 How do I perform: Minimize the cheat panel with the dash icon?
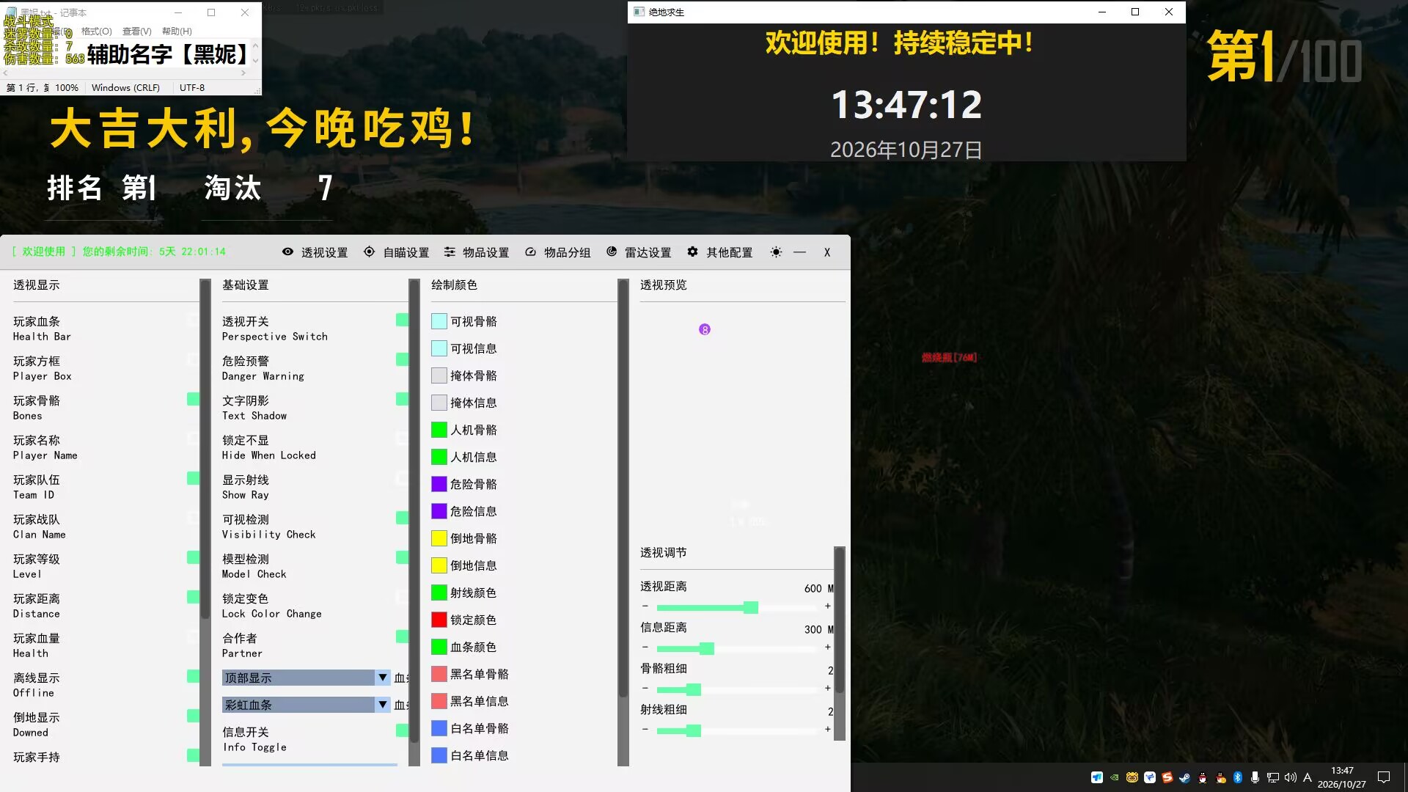pos(800,252)
